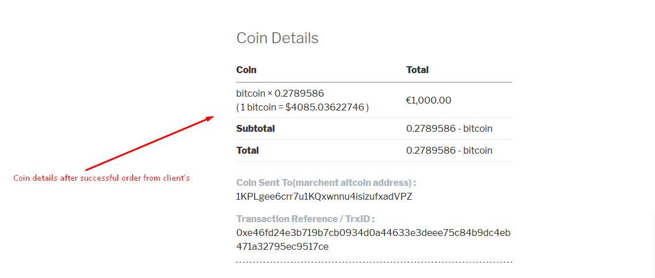Image resolution: width=655 pixels, height=278 pixels.
Task: Click the 'Transaction Reference / TrxID' label
Action: pos(305,219)
